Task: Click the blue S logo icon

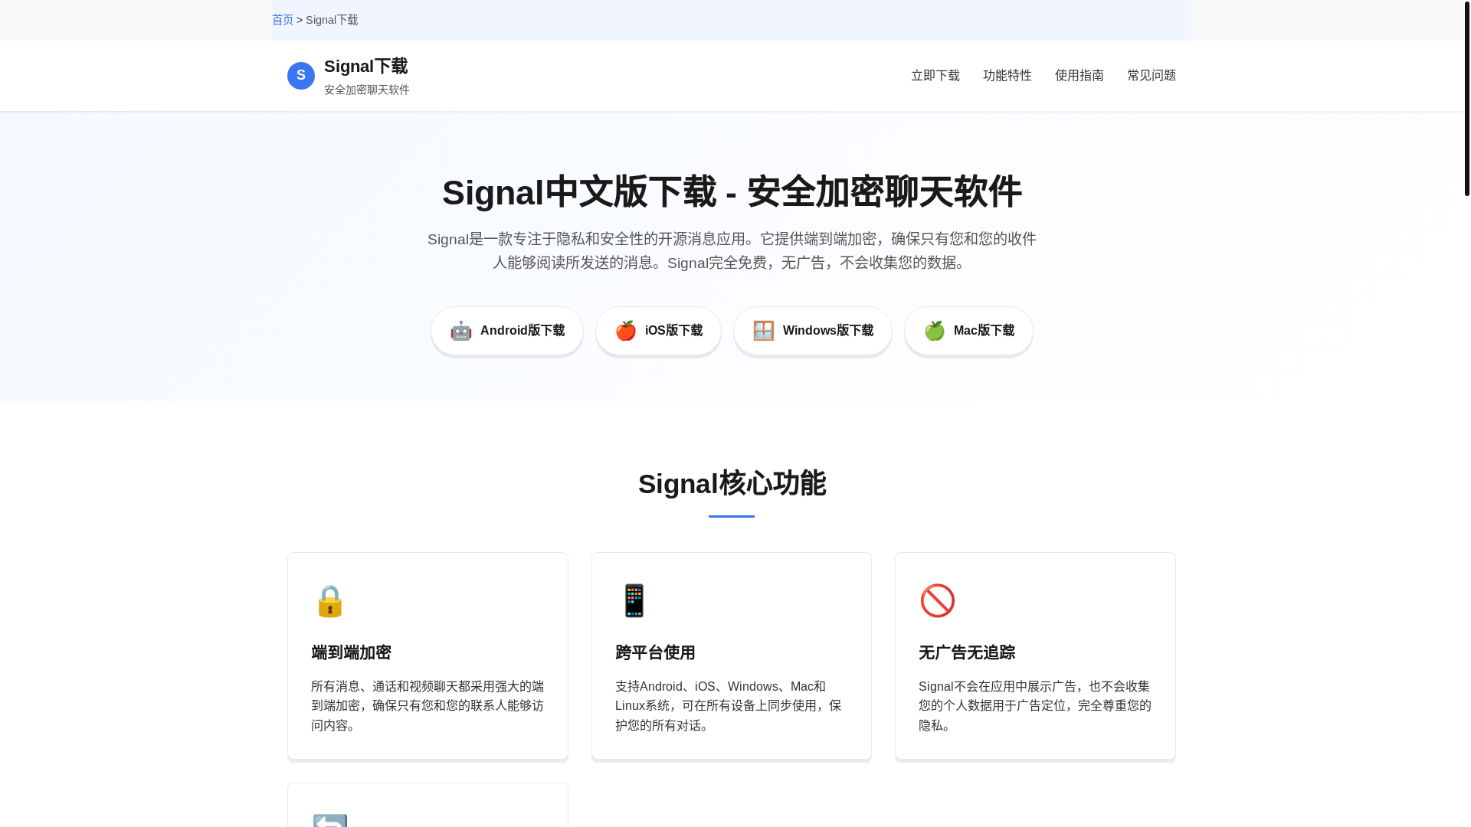Action: [301, 76]
